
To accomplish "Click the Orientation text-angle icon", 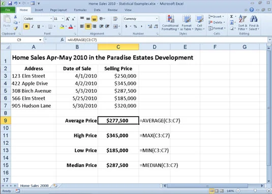I will pos(101,18).
